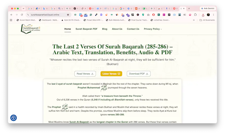Navigate to About Us

tap(117, 29)
